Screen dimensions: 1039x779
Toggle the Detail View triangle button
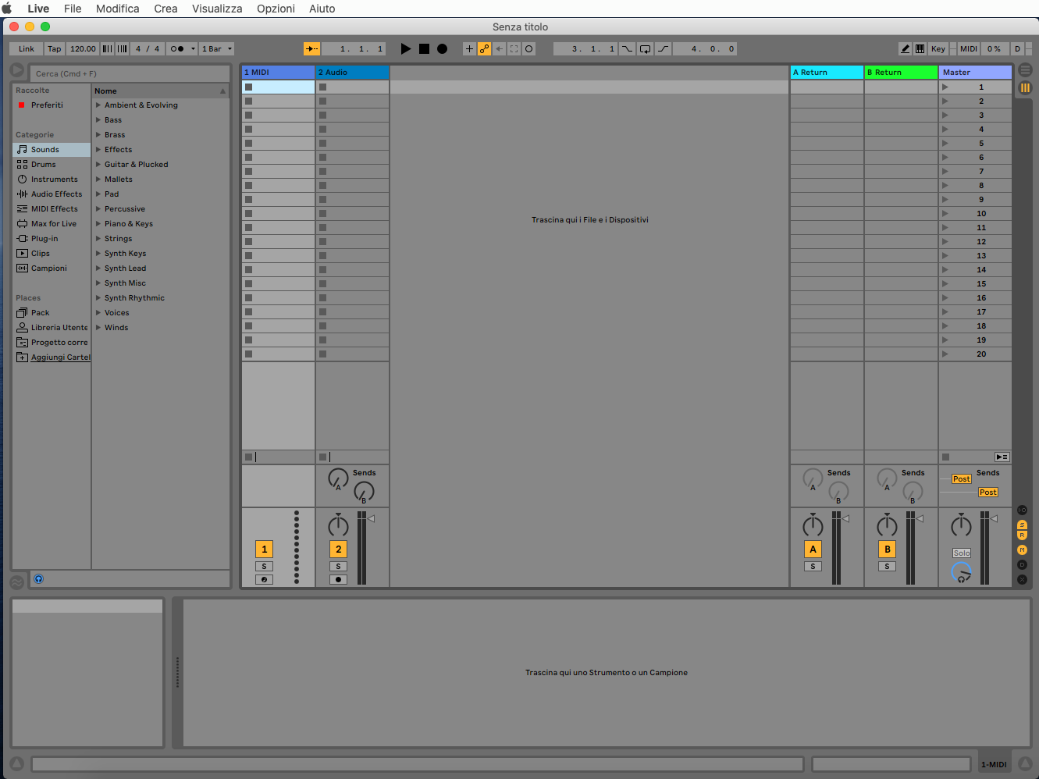pos(1025,764)
